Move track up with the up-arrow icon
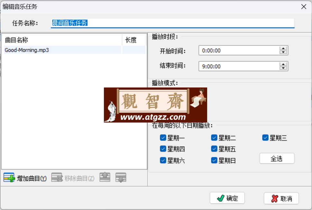This screenshot has width=312, height=210. tap(105, 177)
